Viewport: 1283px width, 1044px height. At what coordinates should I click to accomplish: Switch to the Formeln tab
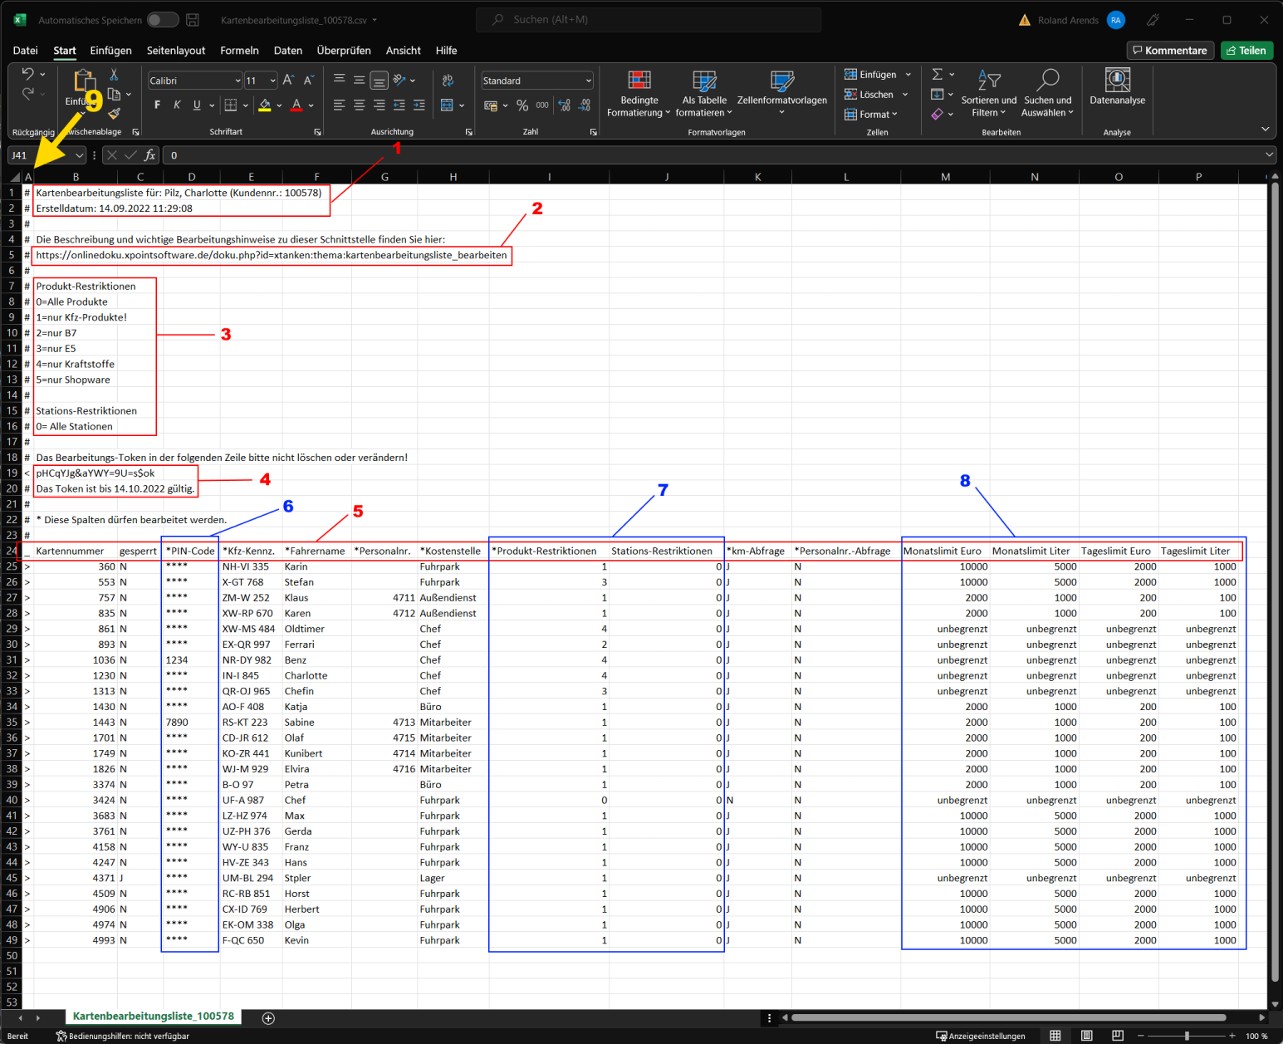click(x=239, y=51)
